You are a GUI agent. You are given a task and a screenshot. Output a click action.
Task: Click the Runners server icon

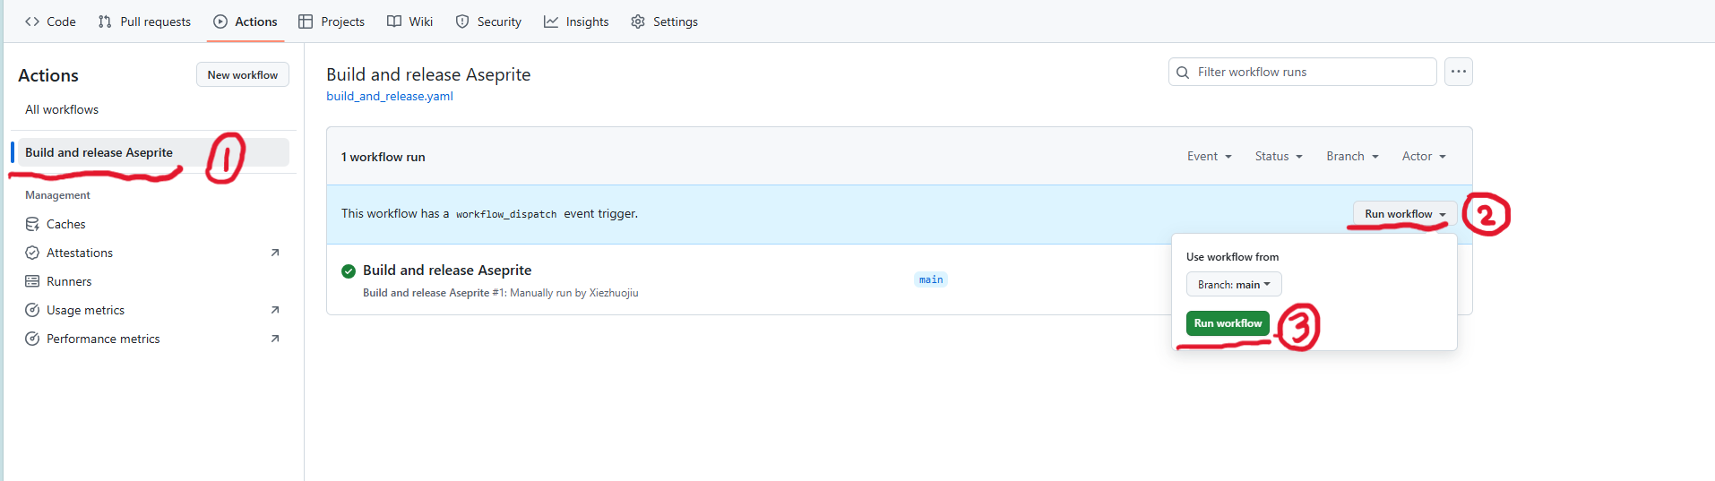[x=32, y=281]
